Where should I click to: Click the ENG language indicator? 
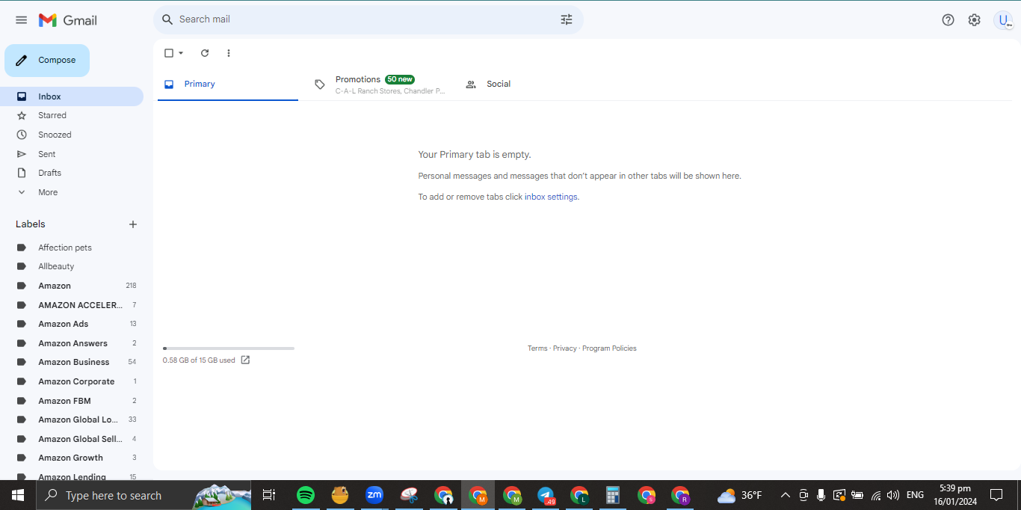click(915, 495)
